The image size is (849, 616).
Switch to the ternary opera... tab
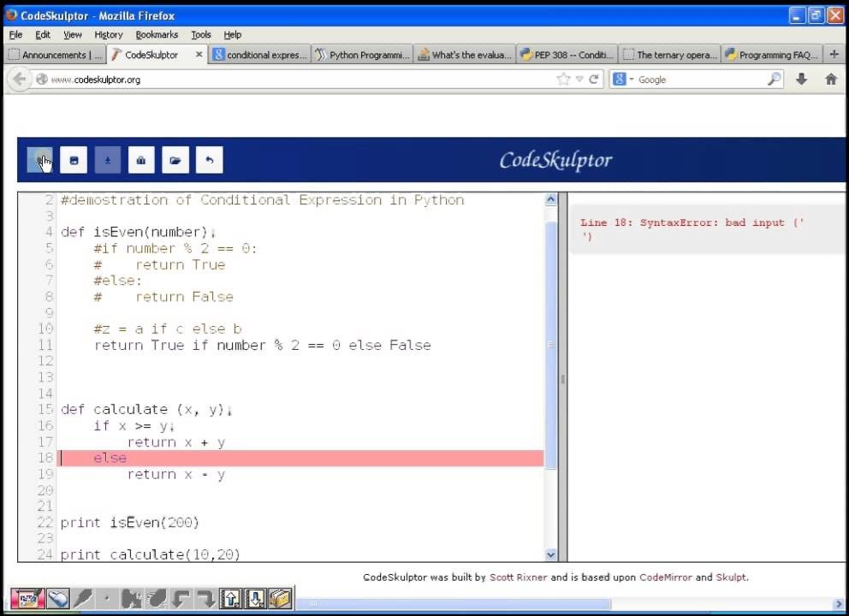(x=669, y=55)
